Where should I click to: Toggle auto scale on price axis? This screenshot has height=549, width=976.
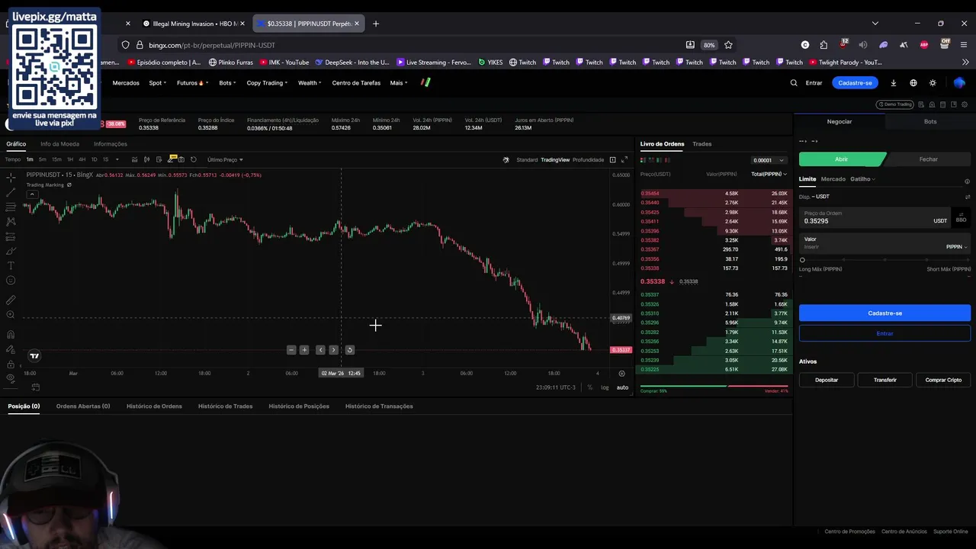[622, 387]
